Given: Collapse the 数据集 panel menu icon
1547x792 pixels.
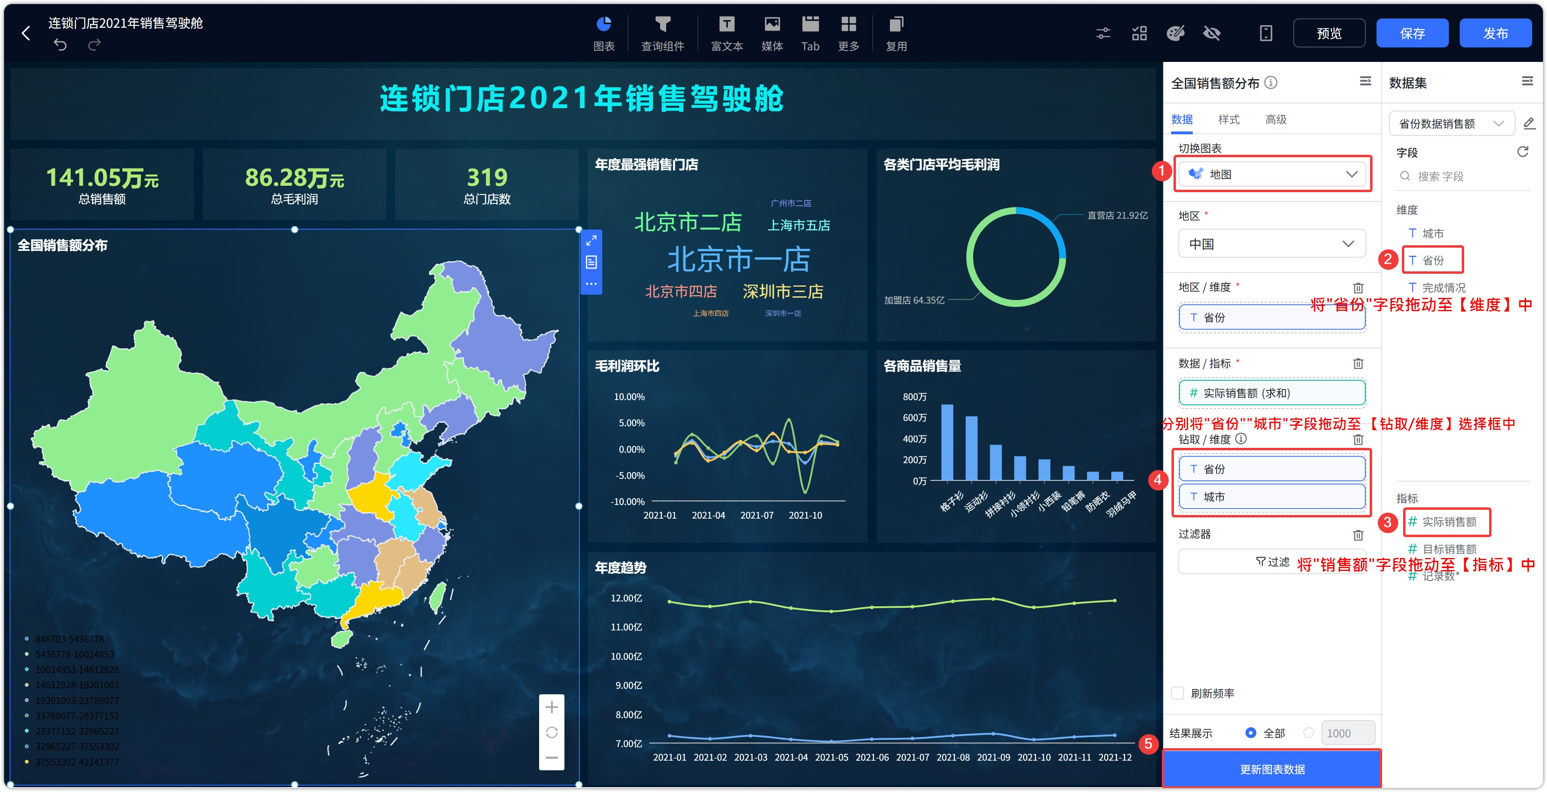Looking at the screenshot, I should coord(1527,81).
